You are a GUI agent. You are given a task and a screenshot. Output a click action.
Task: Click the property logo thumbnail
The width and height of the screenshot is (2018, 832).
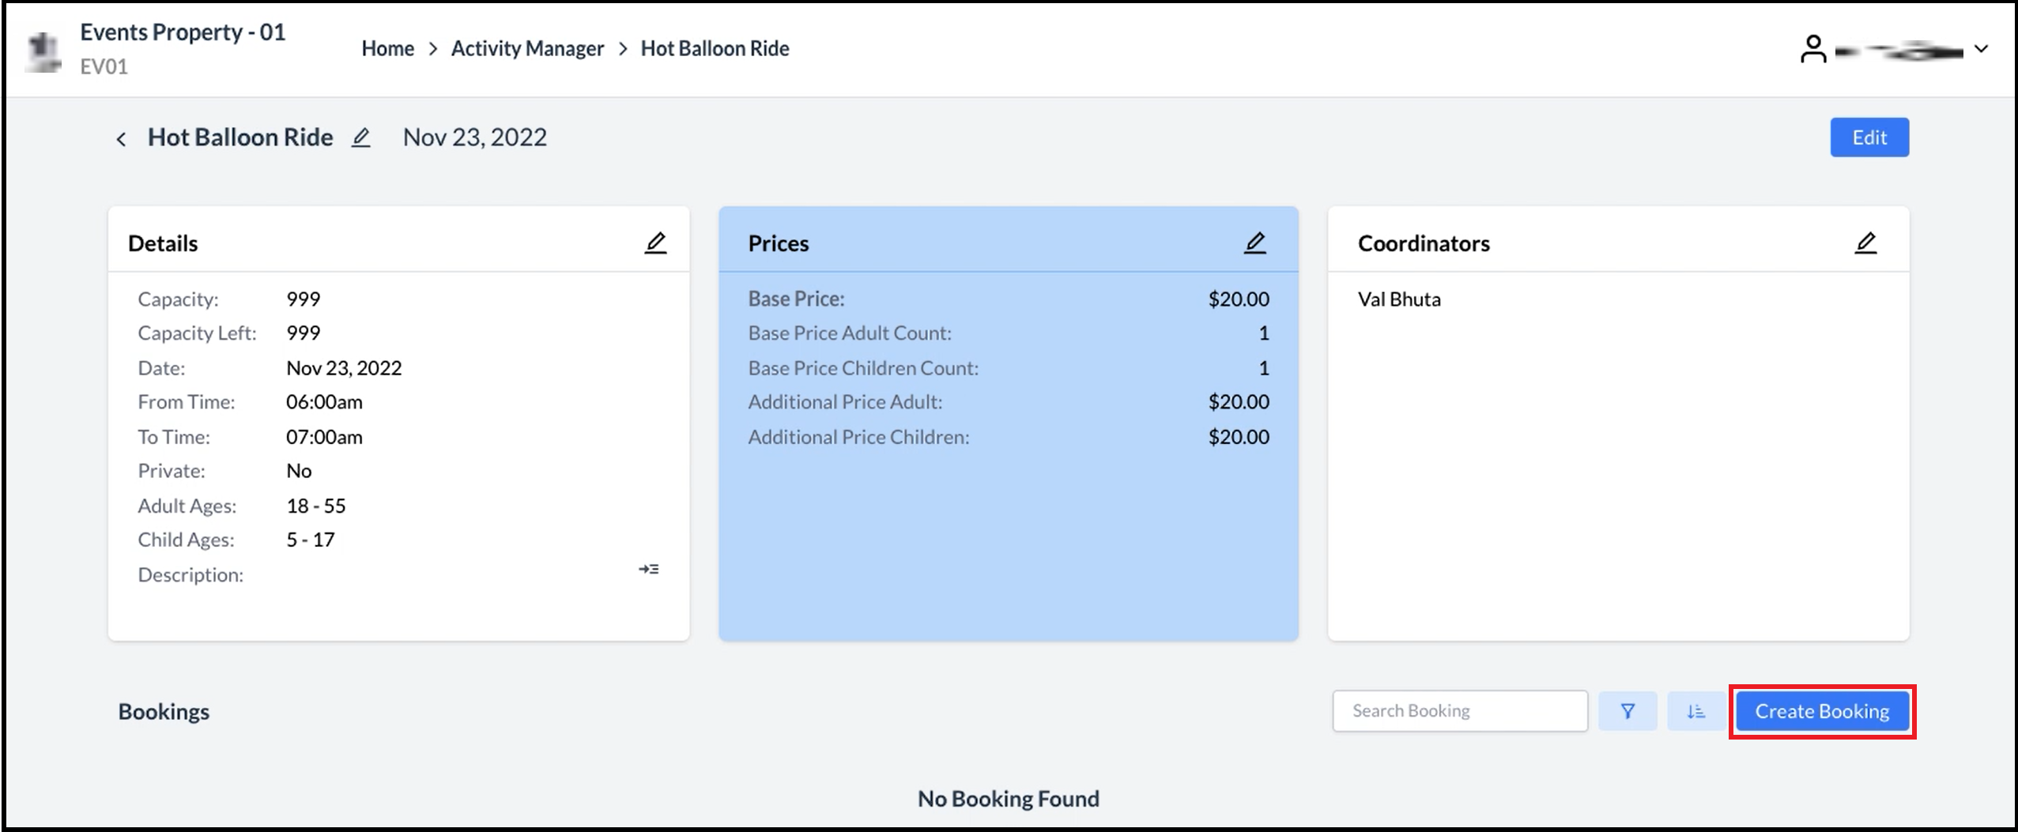(43, 51)
